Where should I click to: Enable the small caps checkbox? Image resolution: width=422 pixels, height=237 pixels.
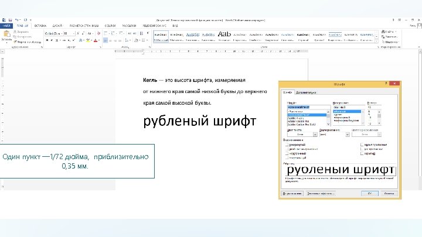point(362,145)
